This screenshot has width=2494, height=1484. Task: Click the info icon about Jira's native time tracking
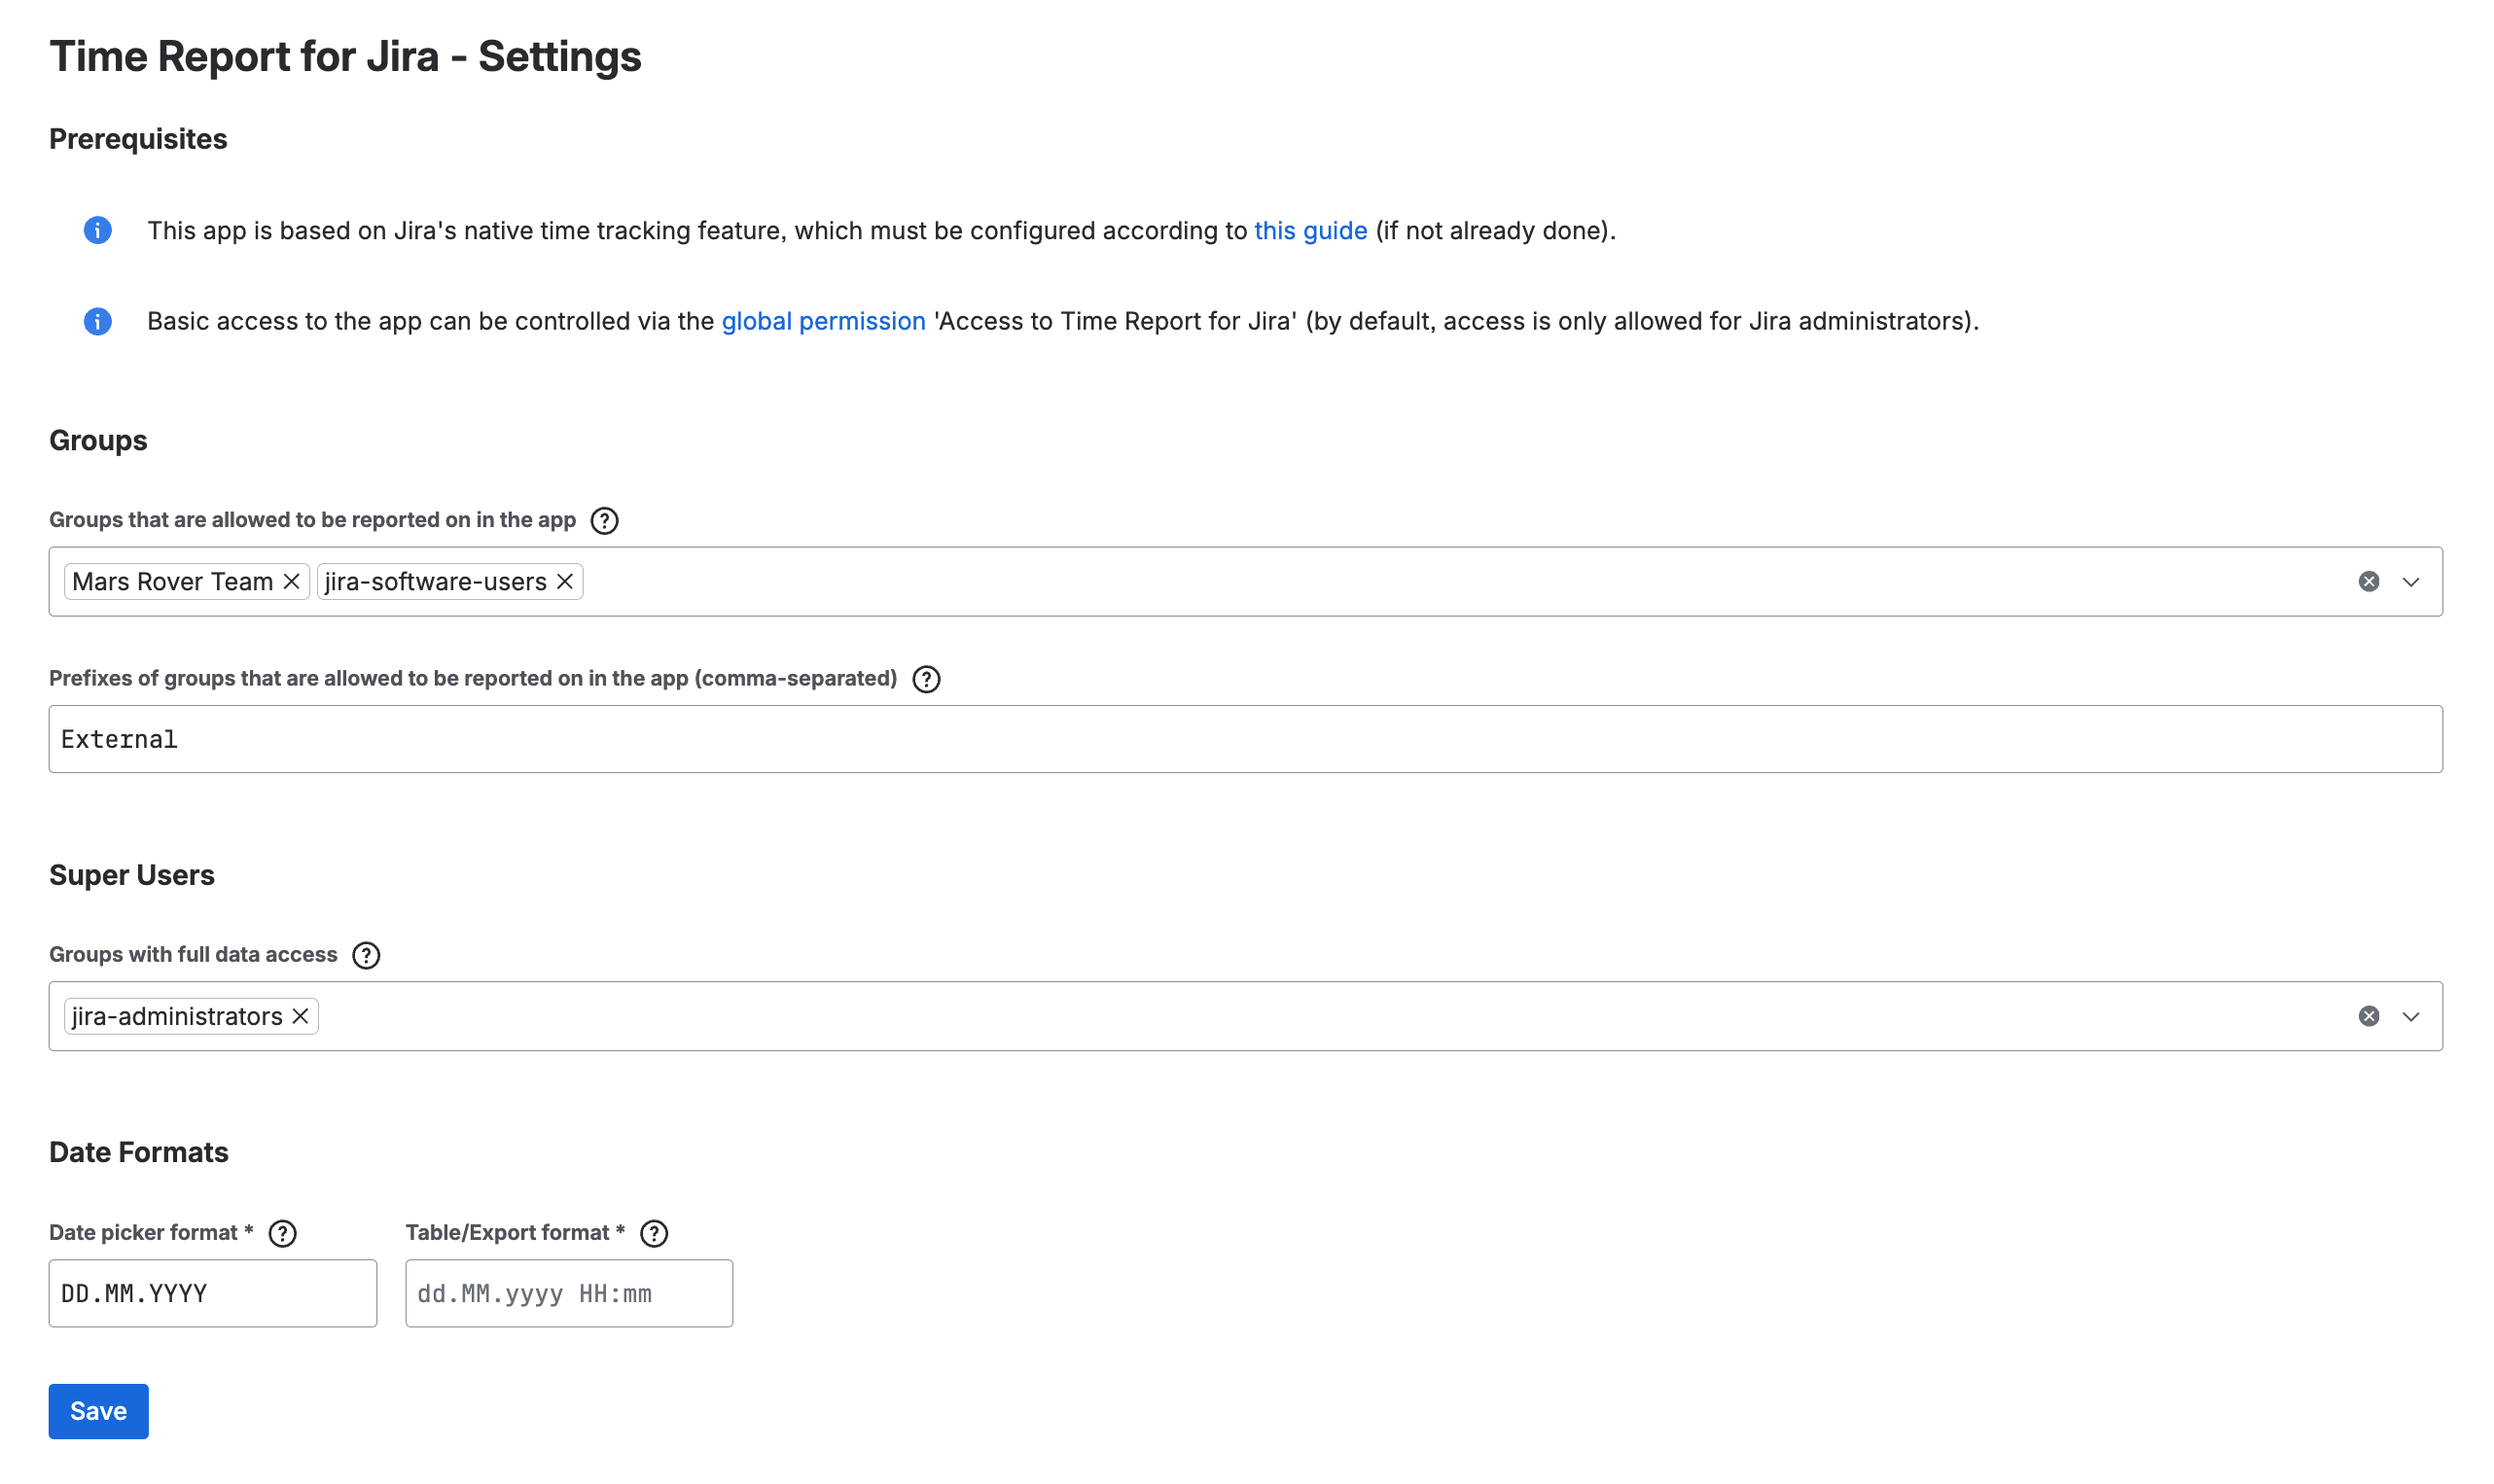coord(97,231)
